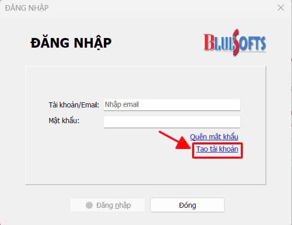Click the Mật khẩu label text
This screenshot has width=292, height=225.
(64, 121)
